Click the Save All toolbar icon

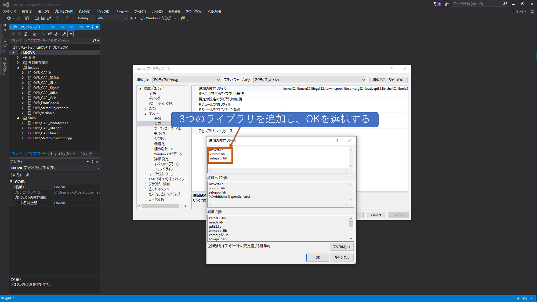tap(49, 18)
